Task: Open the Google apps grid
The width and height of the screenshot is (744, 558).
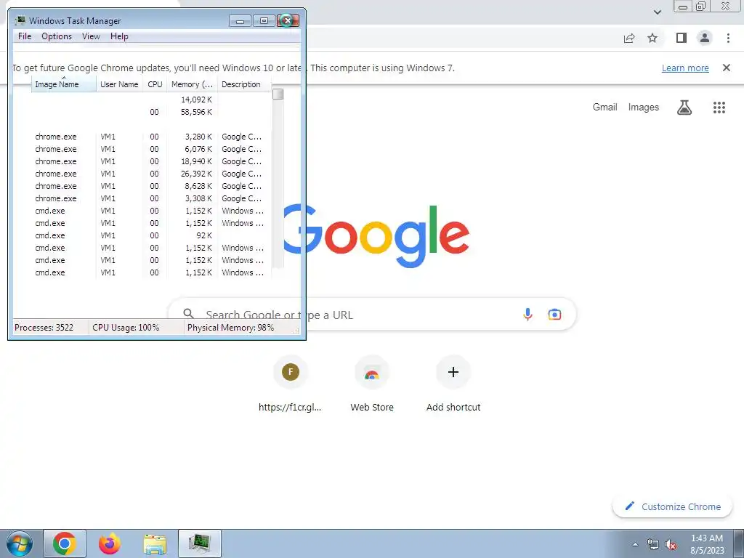Action: 719,108
